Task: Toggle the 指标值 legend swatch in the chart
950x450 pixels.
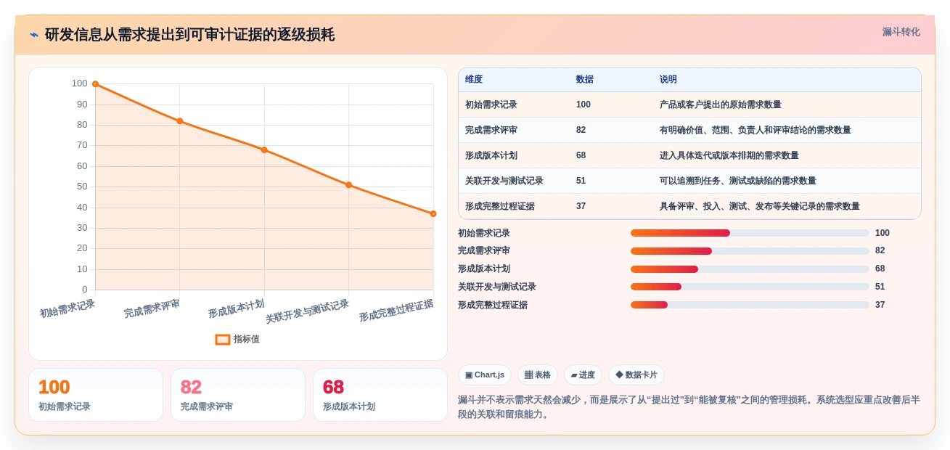Action: (x=223, y=339)
